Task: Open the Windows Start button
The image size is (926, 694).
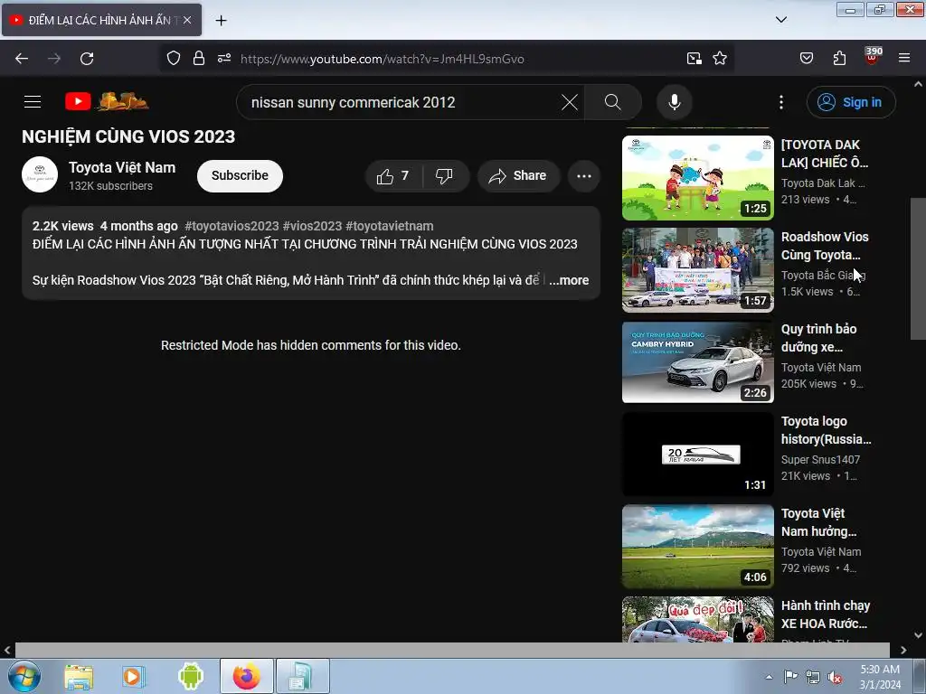Action: (x=24, y=676)
